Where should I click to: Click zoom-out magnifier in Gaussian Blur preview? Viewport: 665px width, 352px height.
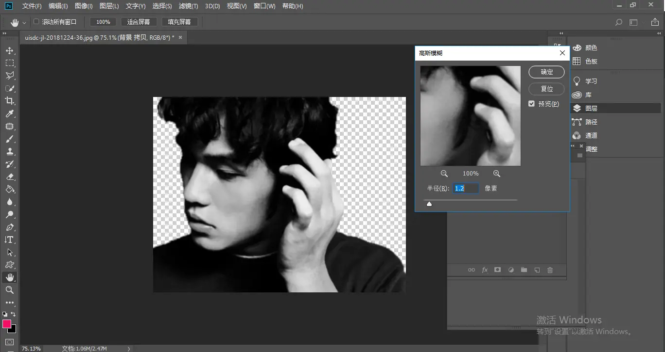pyautogui.click(x=444, y=174)
